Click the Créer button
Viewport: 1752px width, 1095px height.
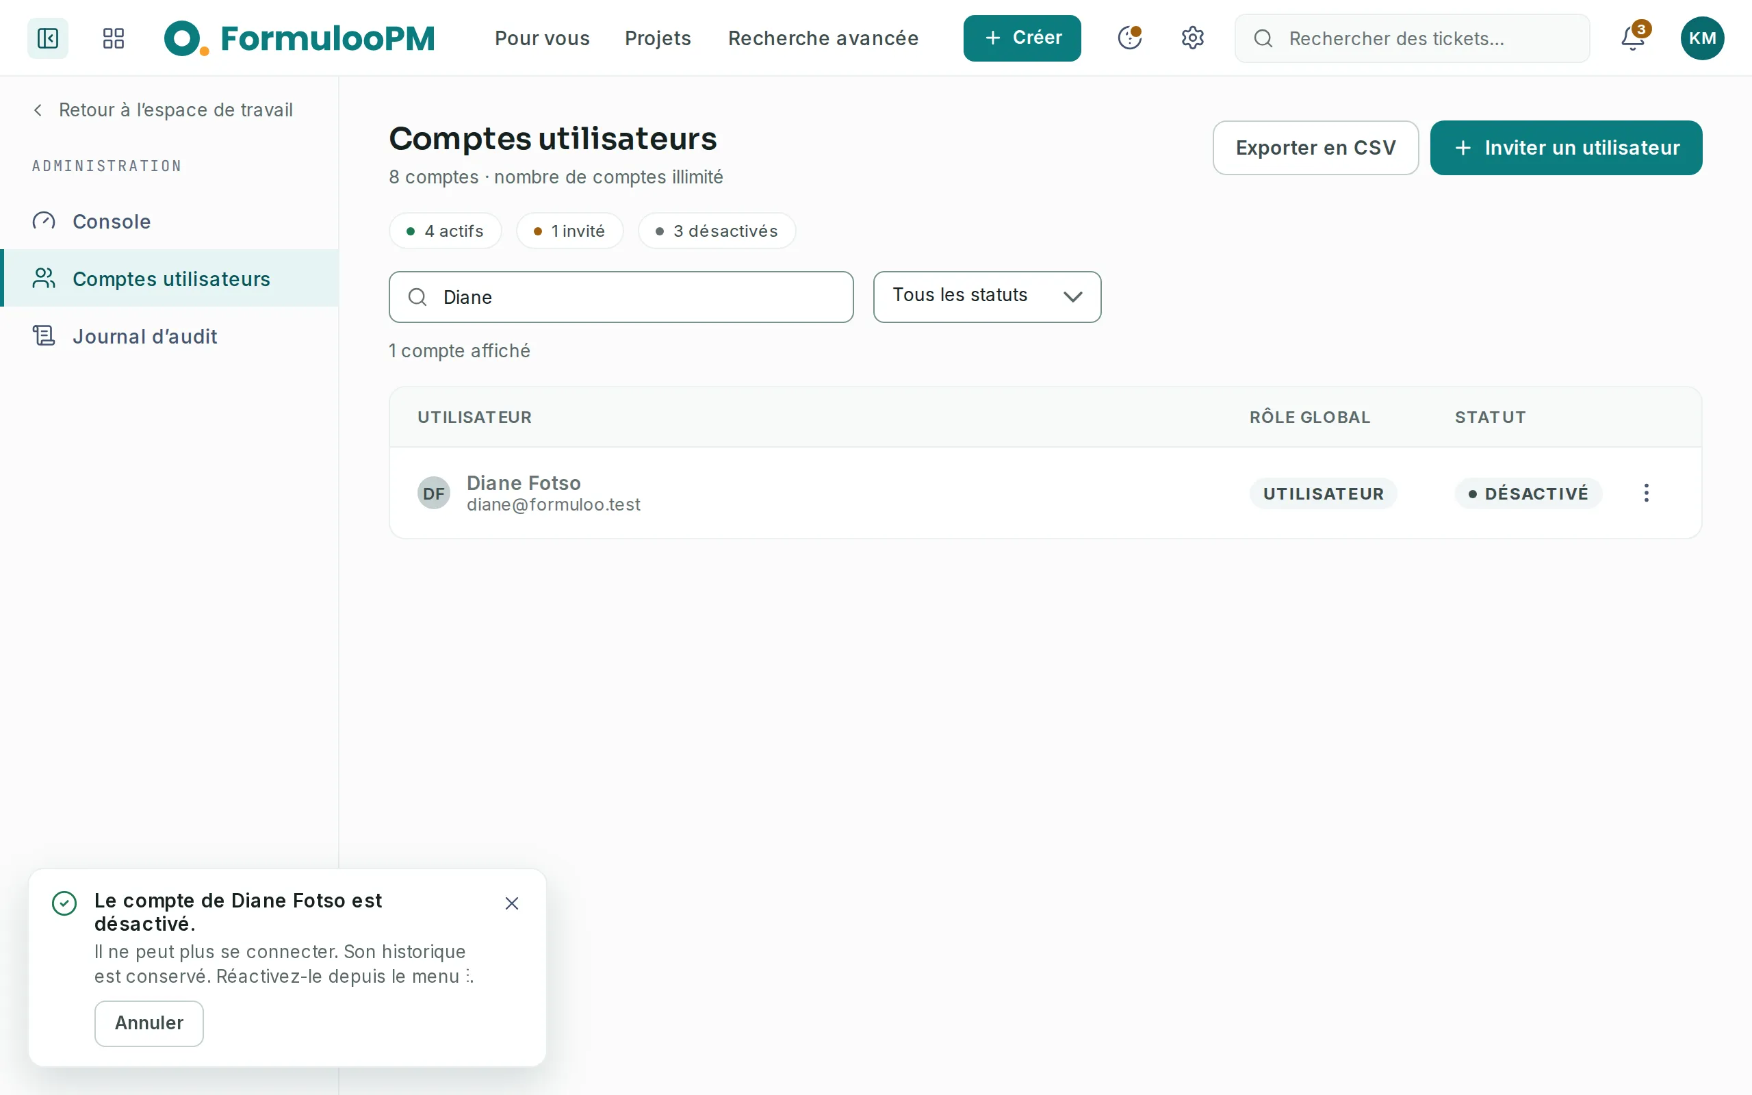1022,38
